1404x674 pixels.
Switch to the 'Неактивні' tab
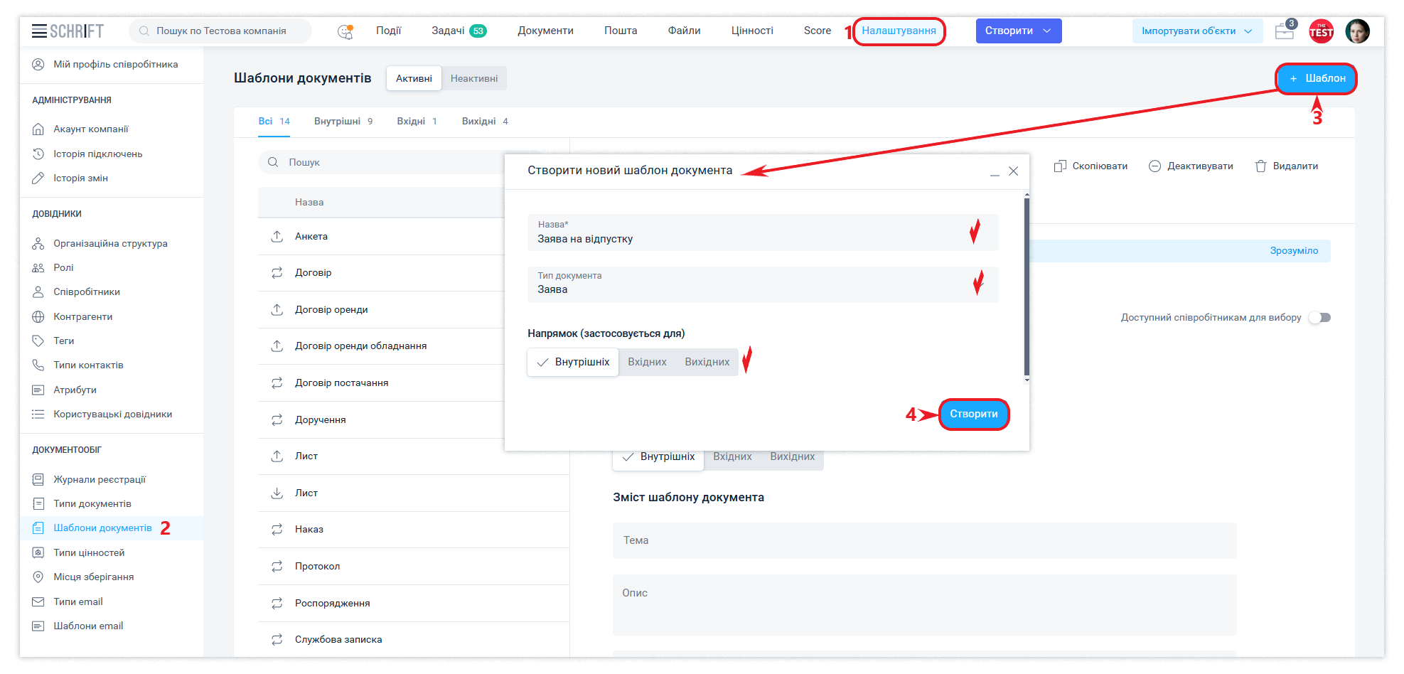pyautogui.click(x=473, y=78)
